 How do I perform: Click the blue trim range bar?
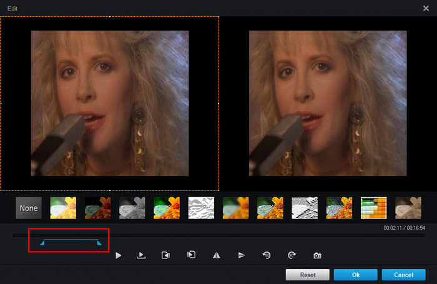pos(71,240)
